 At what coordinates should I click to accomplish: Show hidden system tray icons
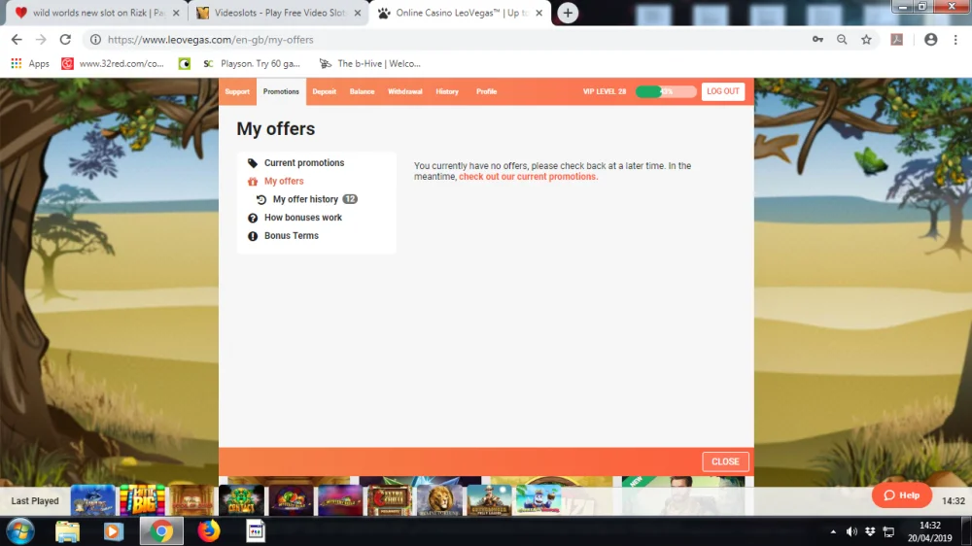click(833, 531)
